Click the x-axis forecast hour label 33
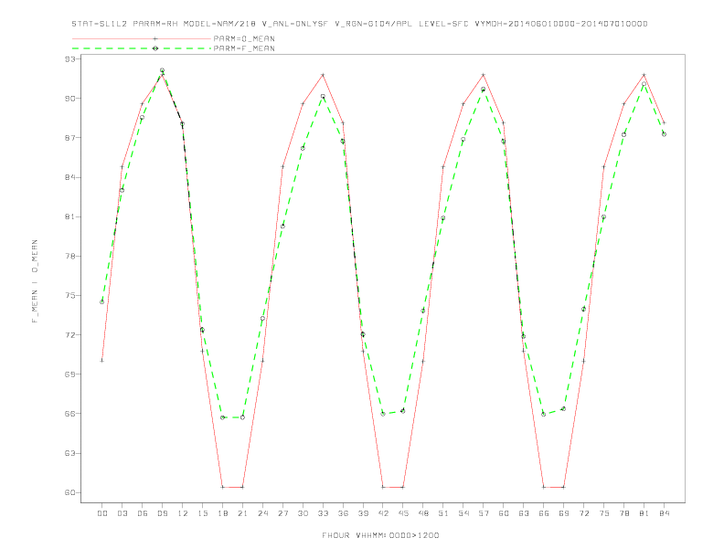The height and width of the screenshot is (559, 724). (323, 513)
